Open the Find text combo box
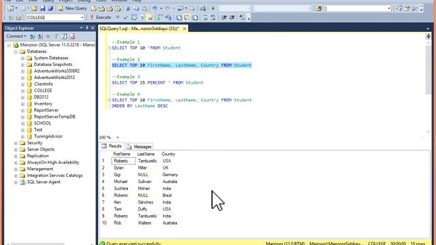436x245 pixels. coord(358,9)
